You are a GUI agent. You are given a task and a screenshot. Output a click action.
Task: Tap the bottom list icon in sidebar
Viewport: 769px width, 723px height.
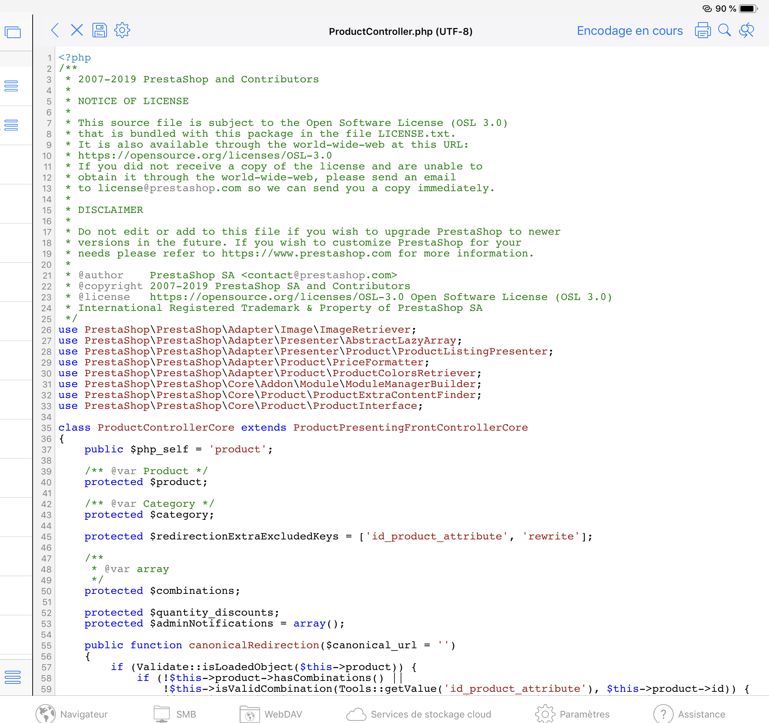click(13, 677)
